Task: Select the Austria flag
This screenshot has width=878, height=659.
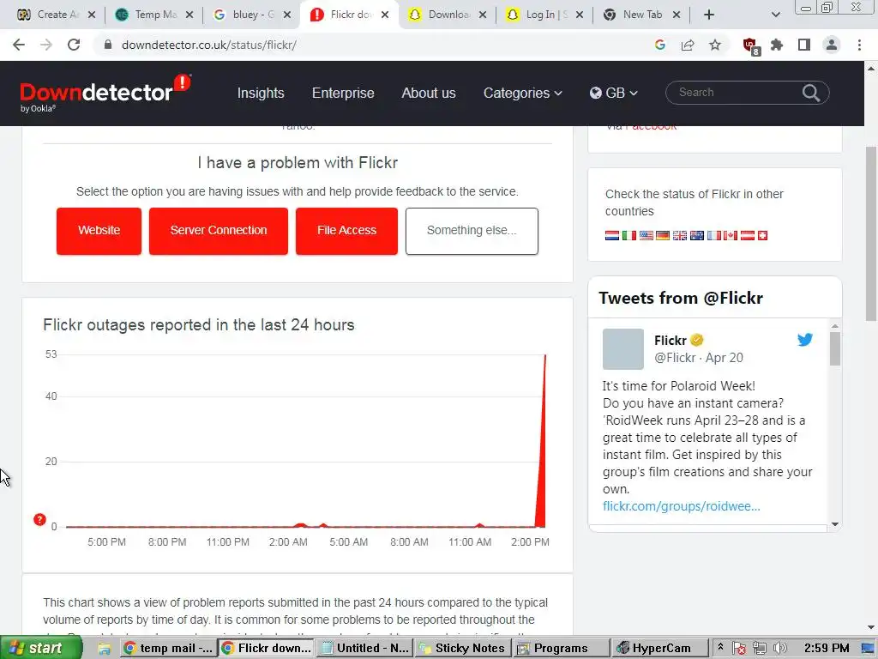Action: tap(748, 235)
